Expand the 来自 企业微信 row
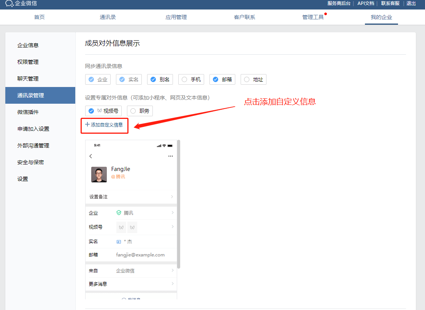425x310 pixels. (172, 270)
